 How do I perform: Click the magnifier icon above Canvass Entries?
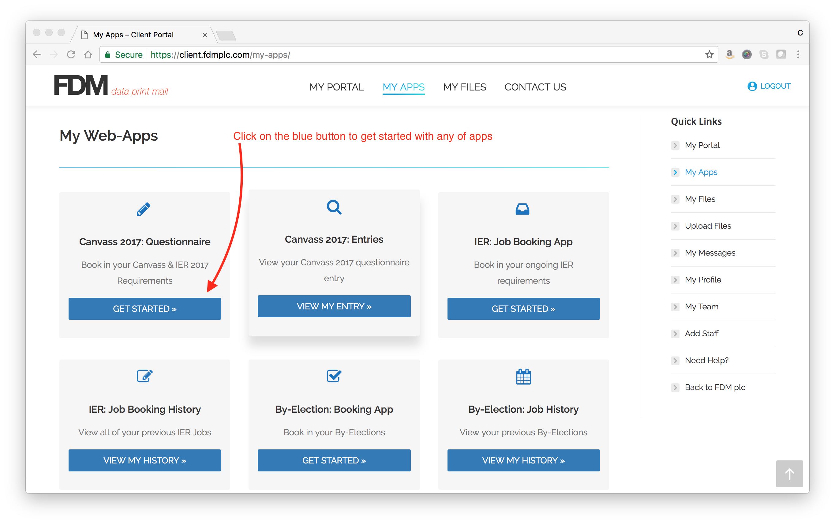(x=334, y=207)
